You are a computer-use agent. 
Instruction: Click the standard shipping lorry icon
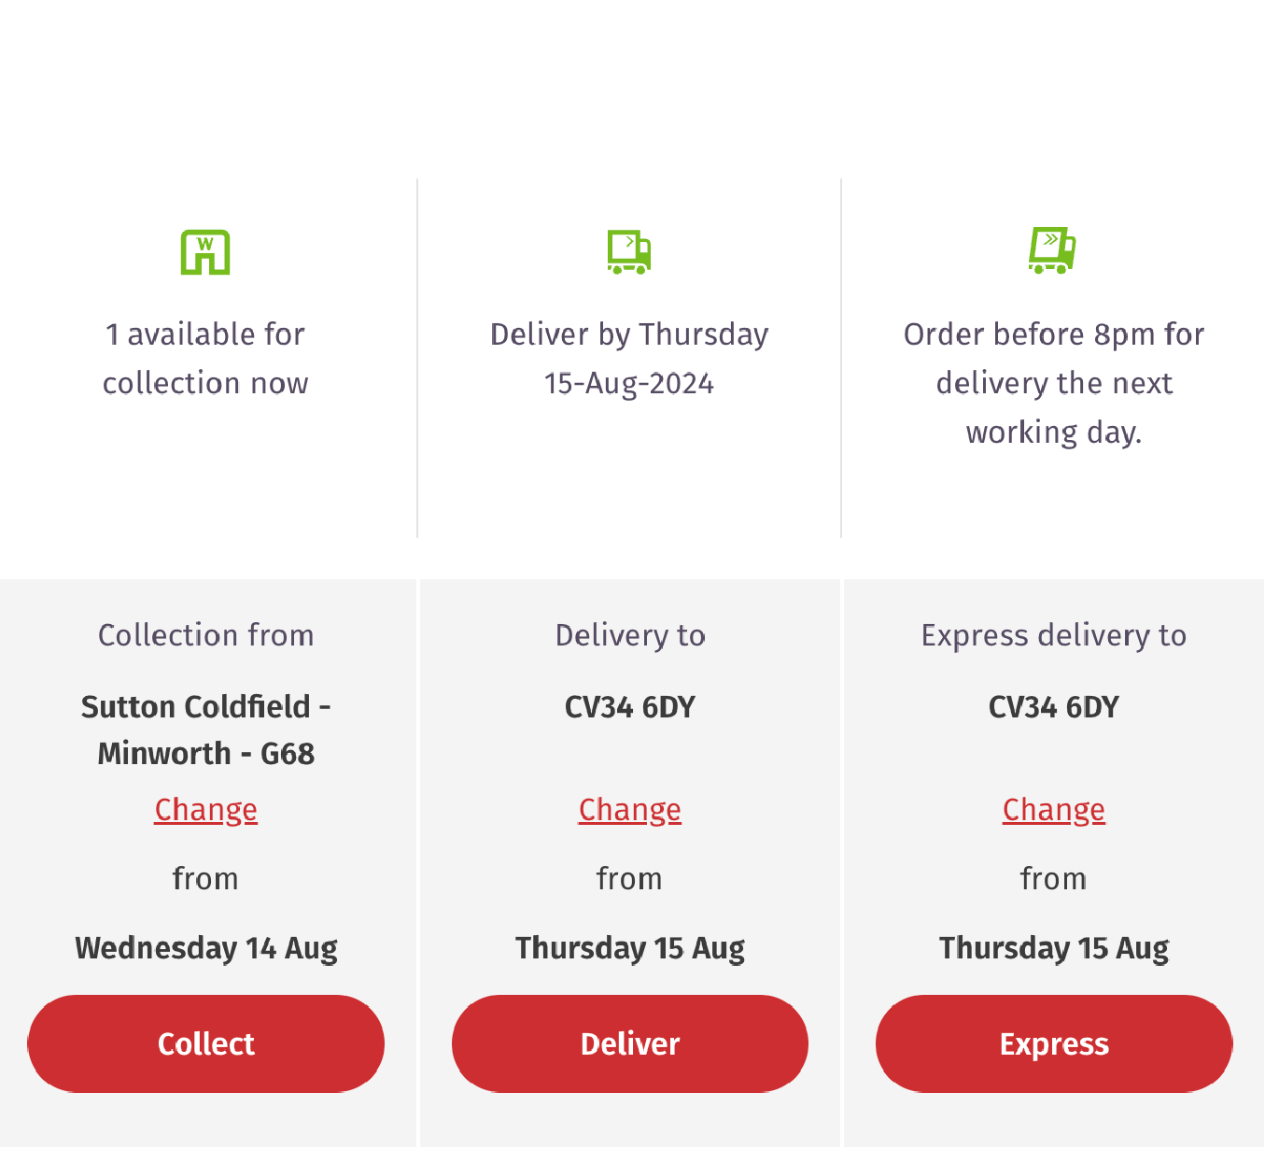[x=630, y=250]
